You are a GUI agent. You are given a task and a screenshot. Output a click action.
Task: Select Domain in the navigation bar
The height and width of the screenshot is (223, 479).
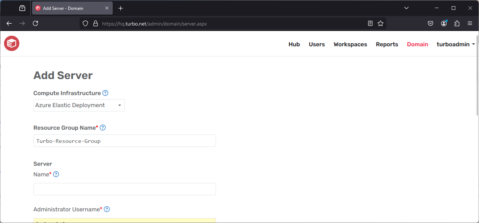pyautogui.click(x=417, y=44)
